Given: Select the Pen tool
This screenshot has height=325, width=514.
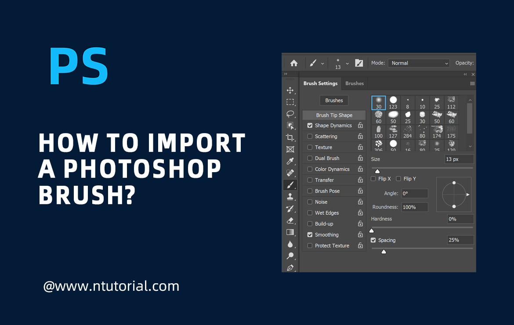Looking at the screenshot, I should click(290, 267).
